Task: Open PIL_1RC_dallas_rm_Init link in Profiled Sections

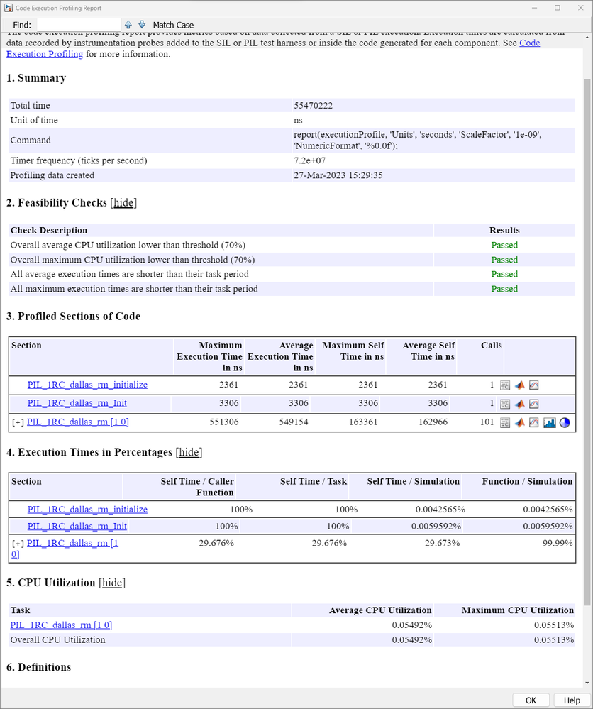Action: pos(77,403)
